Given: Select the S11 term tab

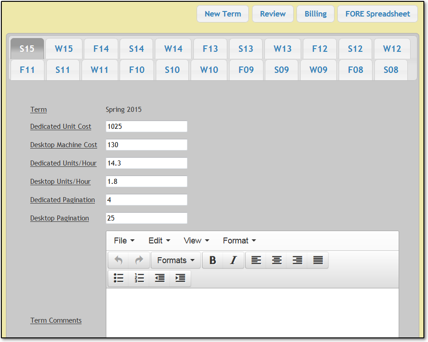Looking at the screenshot, I should pos(63,70).
